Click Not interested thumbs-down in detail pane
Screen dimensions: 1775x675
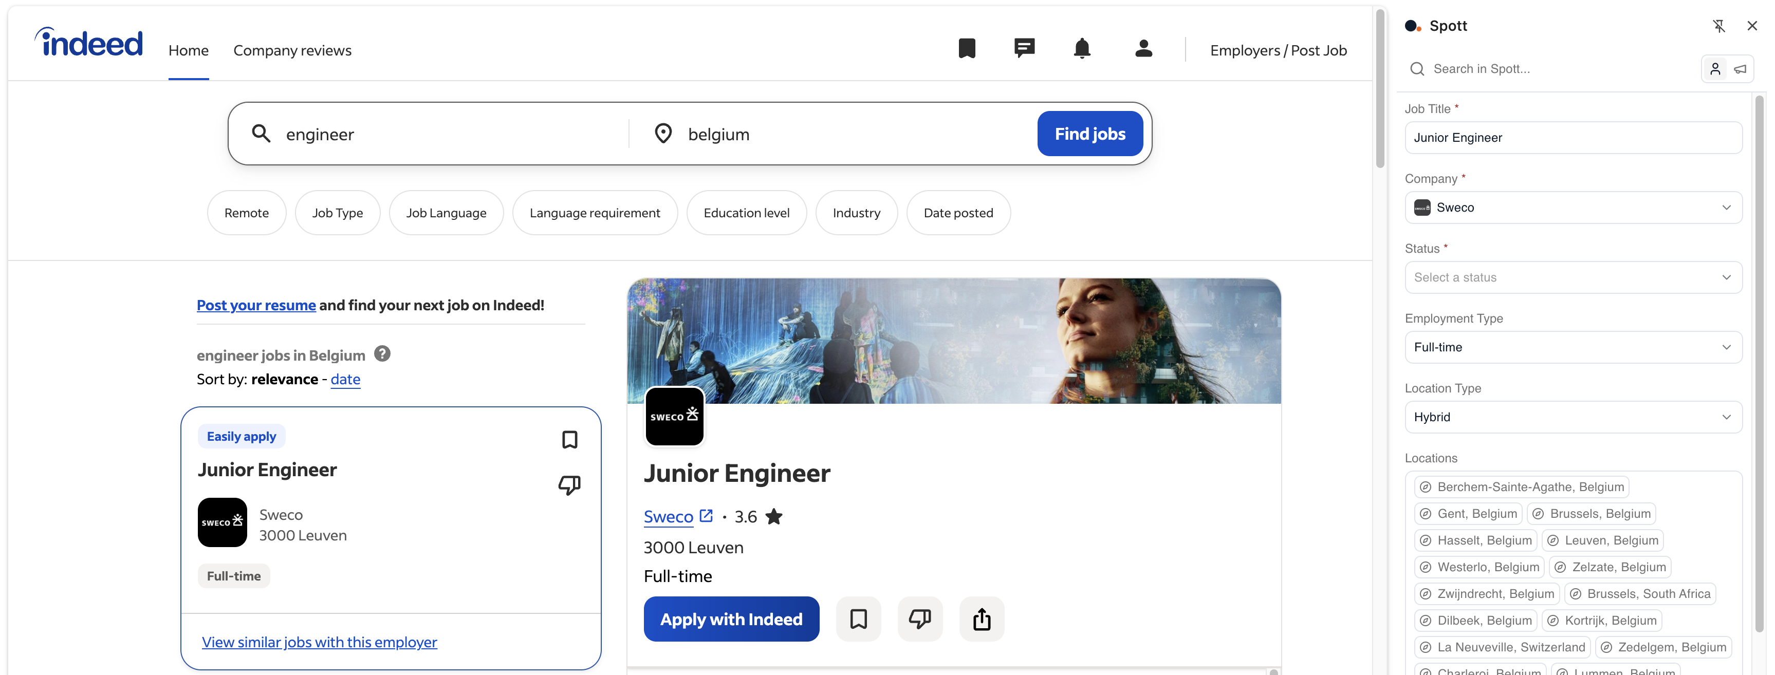tap(920, 619)
